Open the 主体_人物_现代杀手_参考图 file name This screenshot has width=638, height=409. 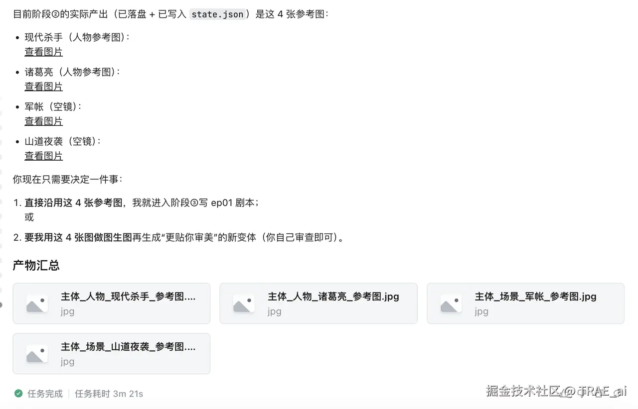pos(128,297)
